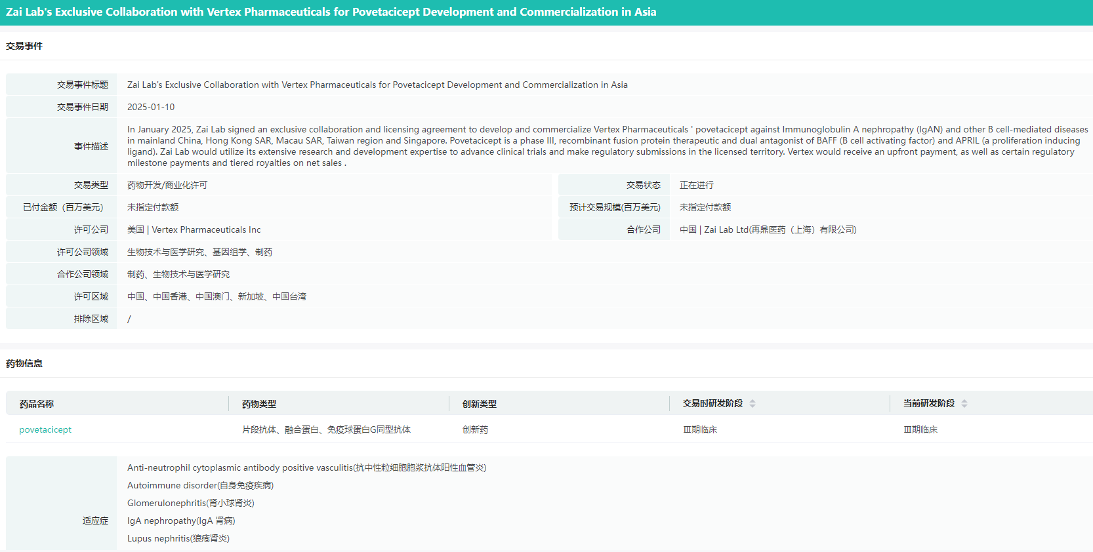This screenshot has height=552, width=1093.
Task: Select the status value 正在进行
Action: point(697,185)
